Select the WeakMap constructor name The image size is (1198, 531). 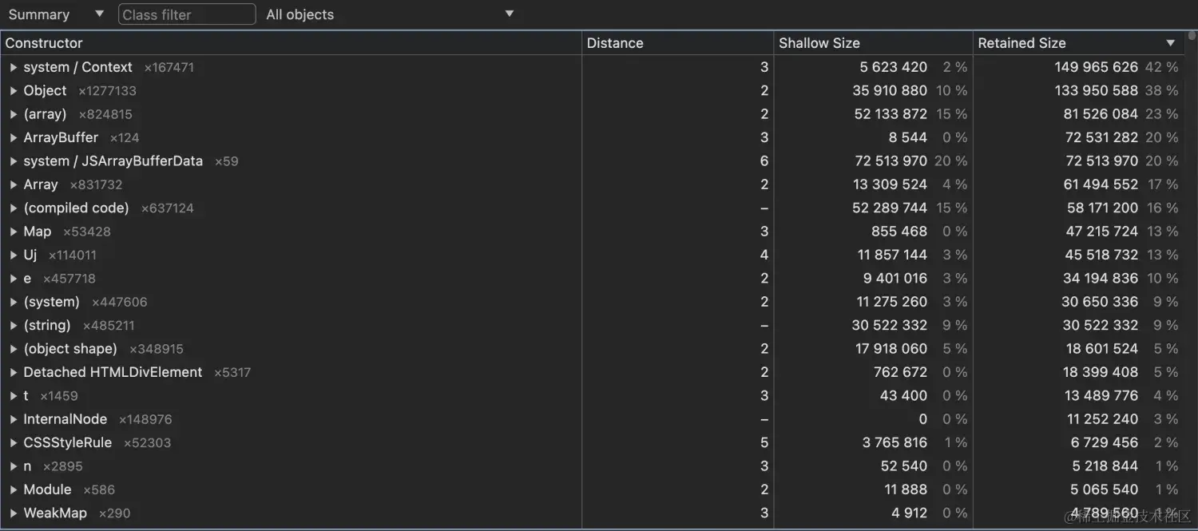pyautogui.click(x=55, y=513)
